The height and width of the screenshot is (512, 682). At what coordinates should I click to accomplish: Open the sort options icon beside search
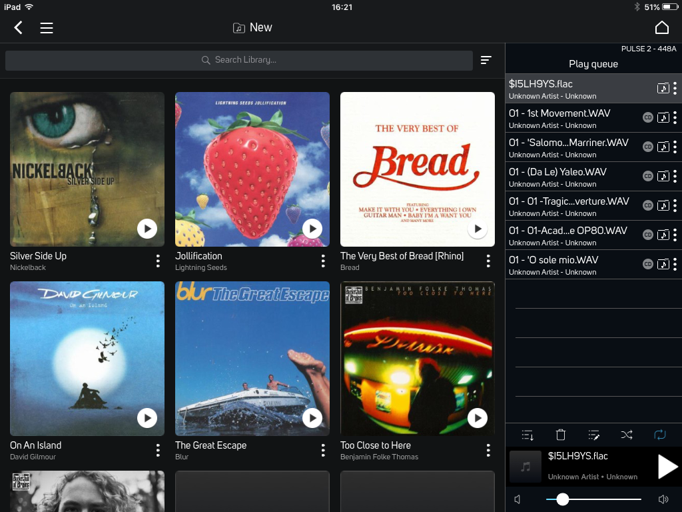[x=486, y=60]
